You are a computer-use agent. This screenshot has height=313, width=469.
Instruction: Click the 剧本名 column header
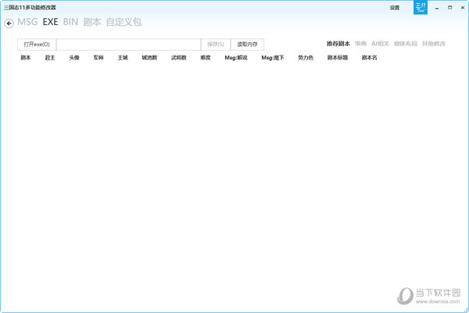coord(370,57)
